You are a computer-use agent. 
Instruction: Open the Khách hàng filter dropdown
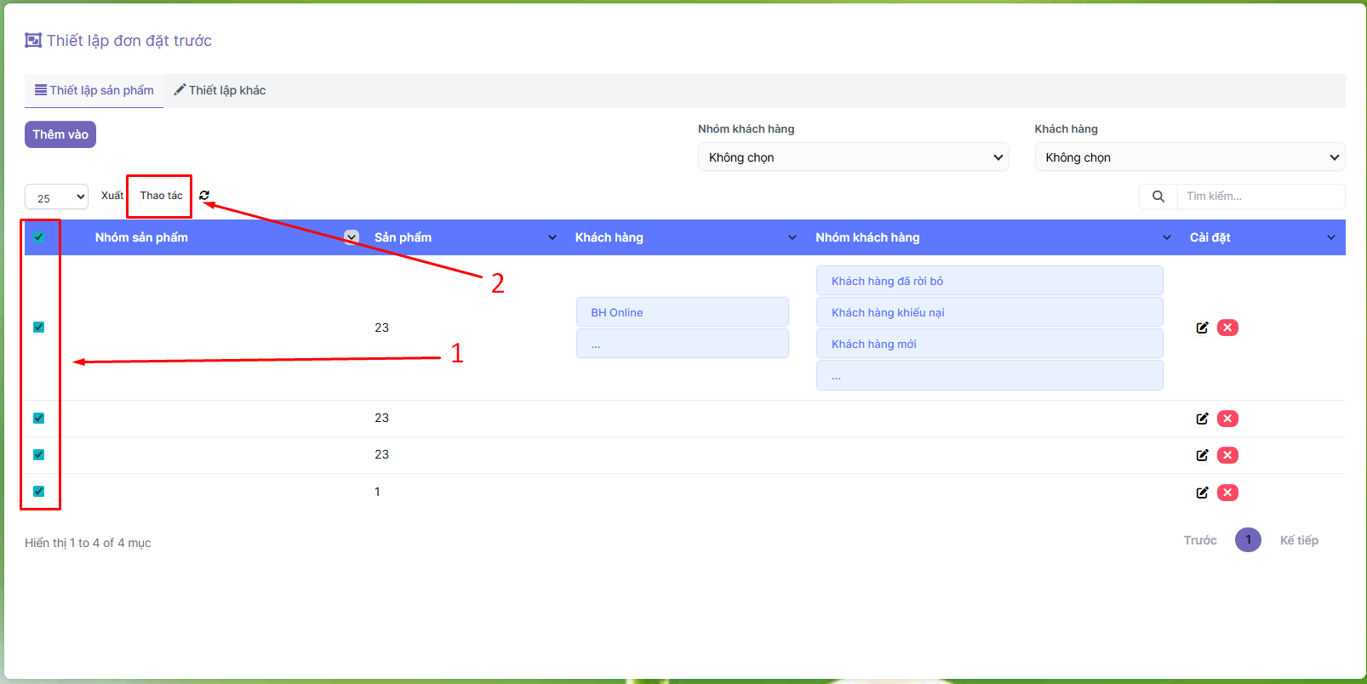(x=1189, y=157)
